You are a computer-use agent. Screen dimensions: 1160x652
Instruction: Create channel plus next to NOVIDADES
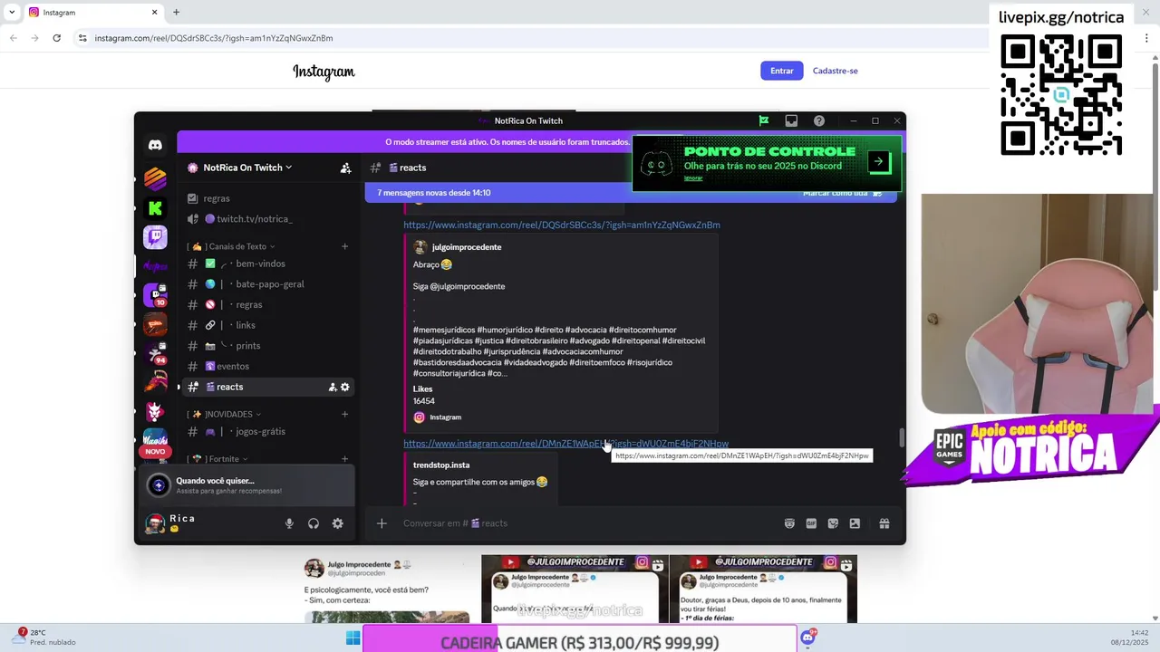tap(344, 414)
